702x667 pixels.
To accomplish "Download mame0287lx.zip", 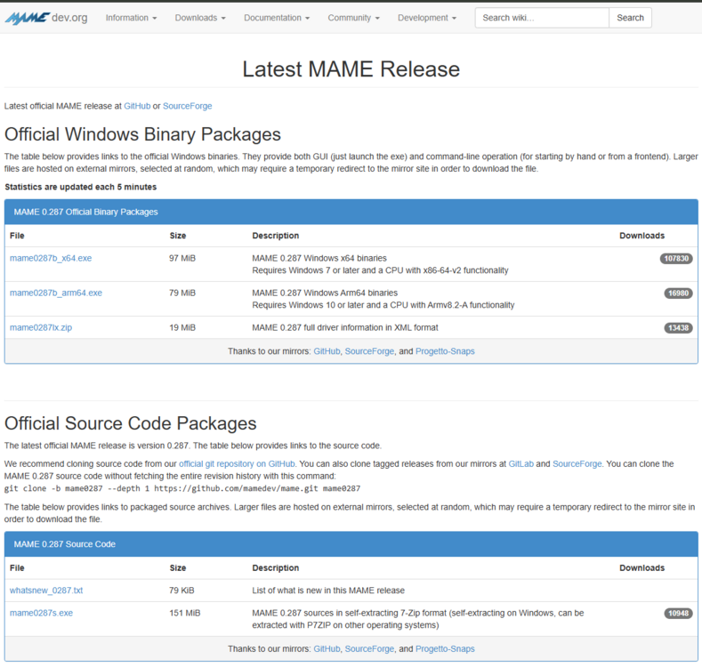I will 41,327.
